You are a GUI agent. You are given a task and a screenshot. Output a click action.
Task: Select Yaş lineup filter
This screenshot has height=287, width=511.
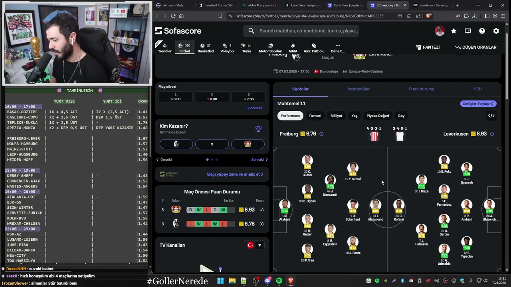355,116
